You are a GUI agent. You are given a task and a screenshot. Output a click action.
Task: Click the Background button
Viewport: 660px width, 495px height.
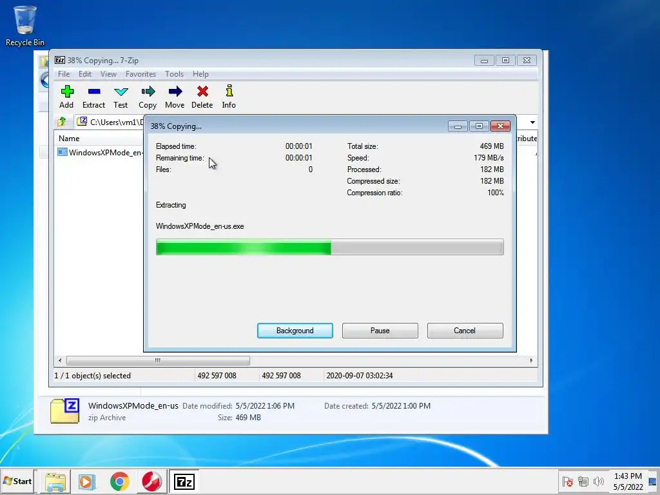coord(295,331)
